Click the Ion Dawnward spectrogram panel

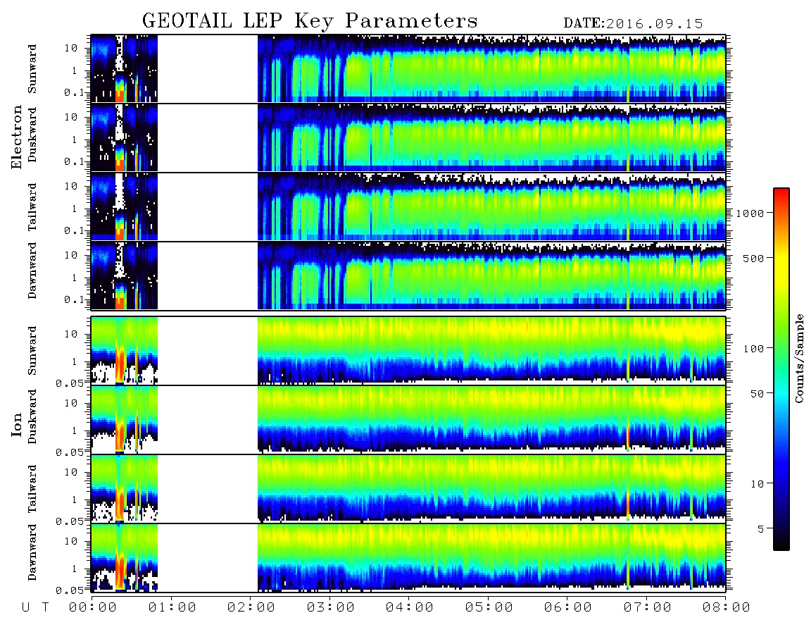click(x=408, y=557)
